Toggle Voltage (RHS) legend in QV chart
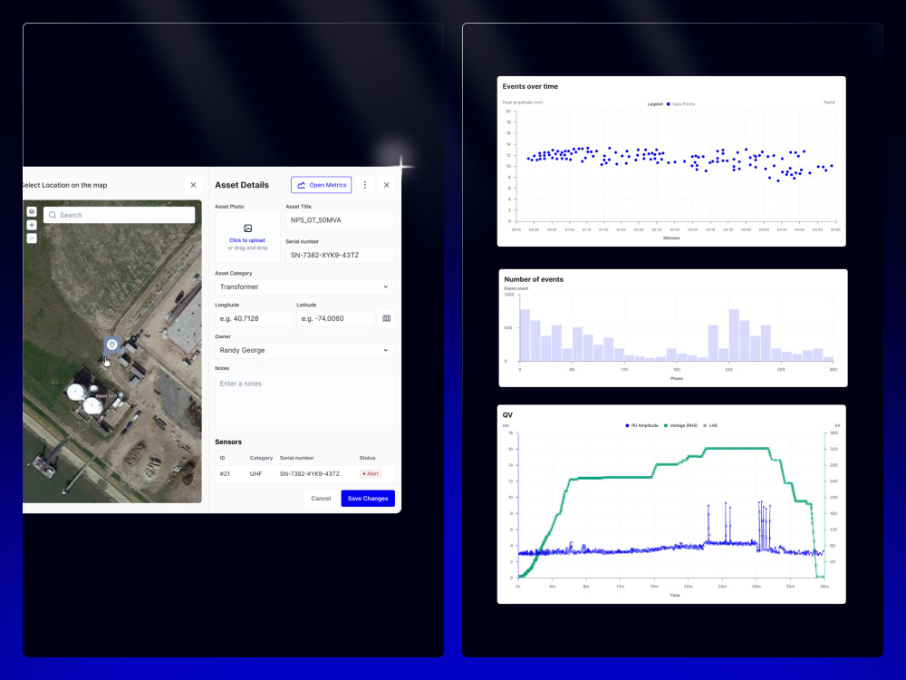906x680 pixels. click(681, 425)
